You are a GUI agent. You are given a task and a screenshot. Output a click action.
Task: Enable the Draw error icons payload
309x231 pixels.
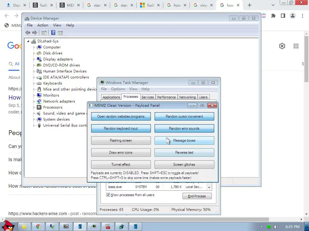point(121,152)
